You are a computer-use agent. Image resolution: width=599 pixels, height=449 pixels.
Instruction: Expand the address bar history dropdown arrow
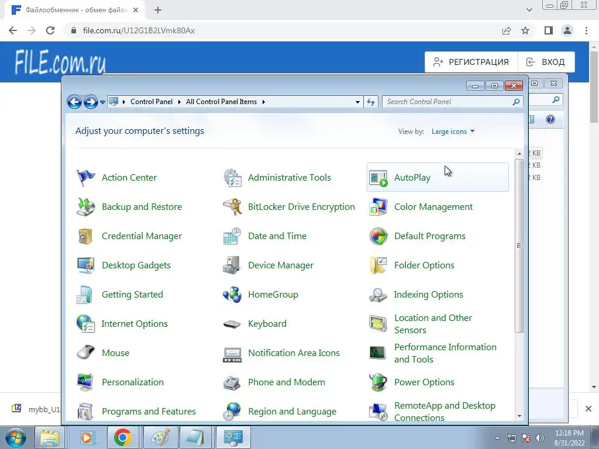[357, 102]
